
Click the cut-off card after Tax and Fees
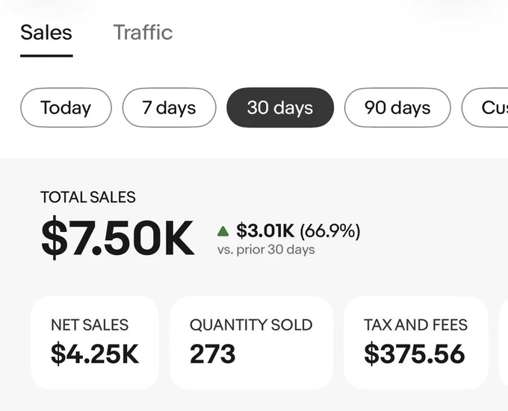tap(504, 343)
